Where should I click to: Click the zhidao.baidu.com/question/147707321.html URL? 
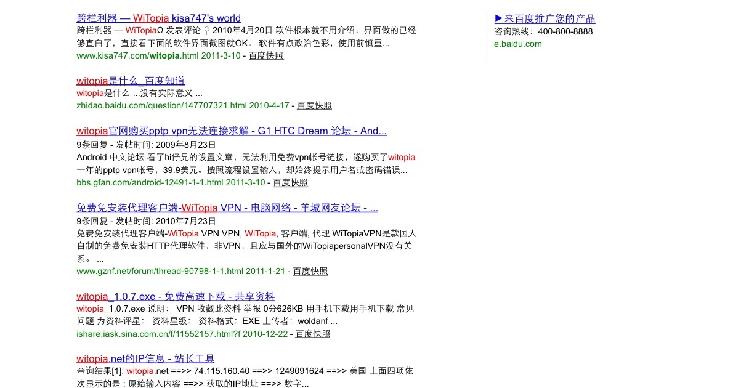click(x=162, y=106)
